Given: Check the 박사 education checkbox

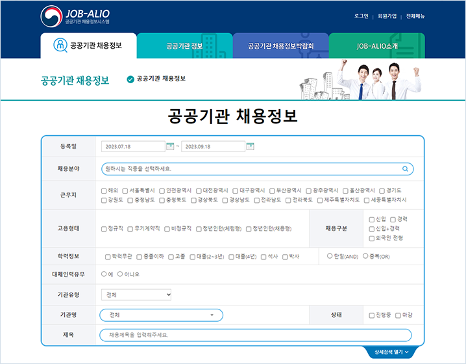Looking at the screenshot, I should pyautogui.click(x=285, y=257).
